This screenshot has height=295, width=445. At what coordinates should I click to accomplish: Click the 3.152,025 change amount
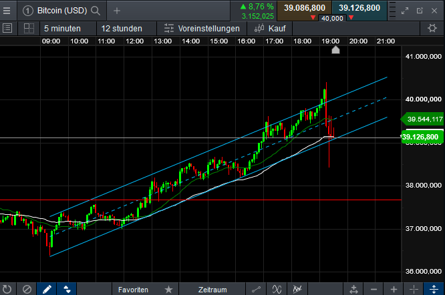(x=258, y=16)
